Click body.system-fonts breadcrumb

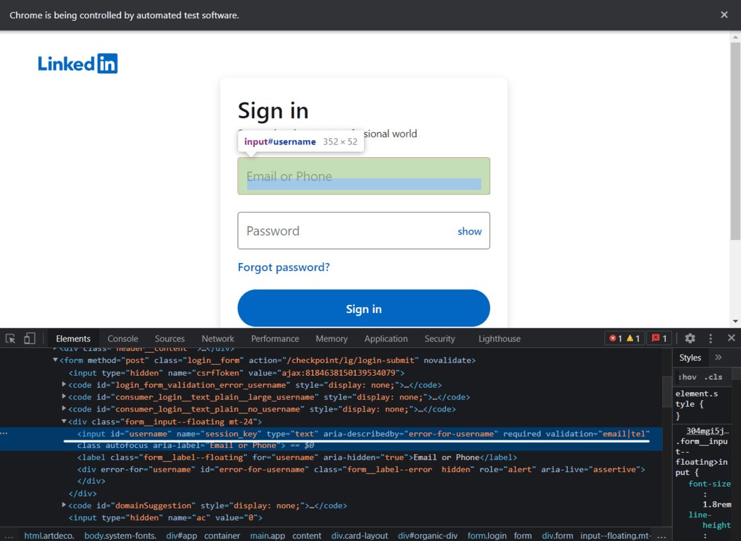click(x=120, y=536)
